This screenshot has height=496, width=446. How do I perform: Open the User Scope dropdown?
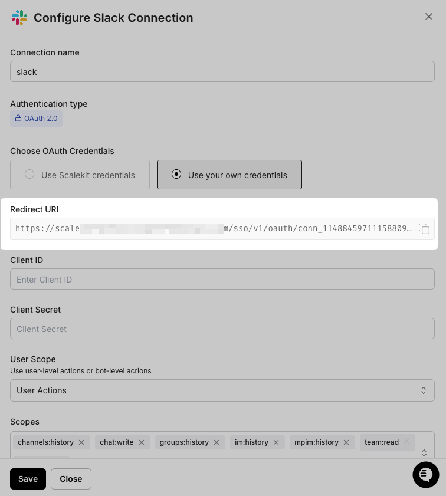(222, 390)
